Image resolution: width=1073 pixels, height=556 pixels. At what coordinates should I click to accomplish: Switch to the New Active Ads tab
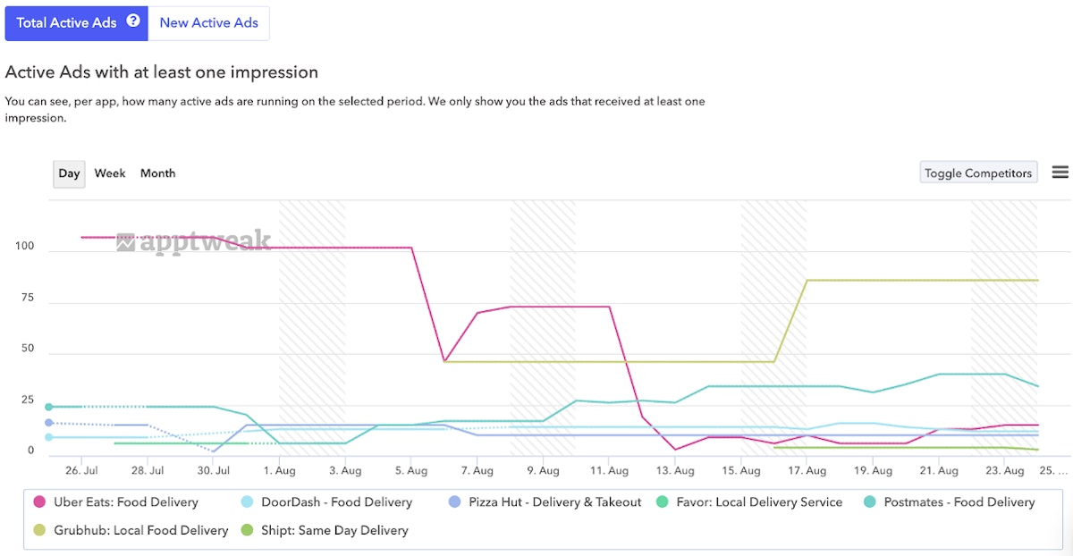click(x=208, y=23)
